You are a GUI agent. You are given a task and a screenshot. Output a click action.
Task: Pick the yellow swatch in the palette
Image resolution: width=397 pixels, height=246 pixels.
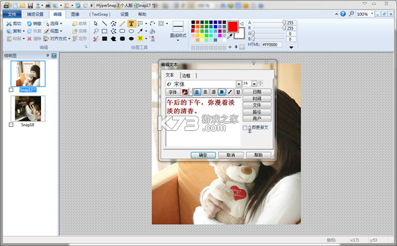click(202, 36)
